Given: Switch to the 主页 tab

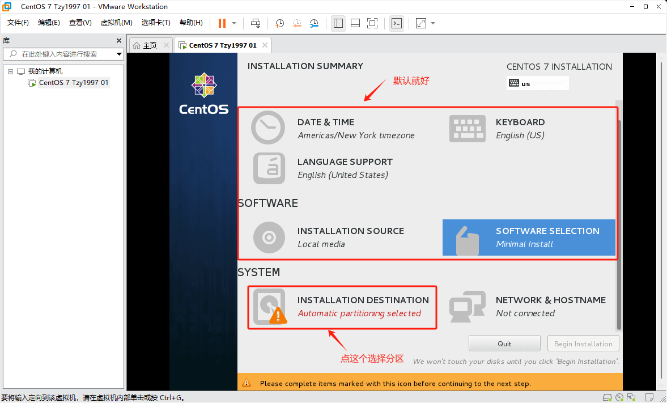Looking at the screenshot, I should [145, 45].
